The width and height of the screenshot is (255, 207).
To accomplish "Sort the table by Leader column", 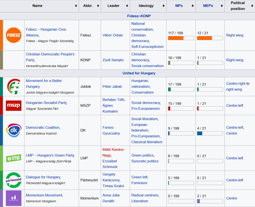I will (x=127, y=6).
